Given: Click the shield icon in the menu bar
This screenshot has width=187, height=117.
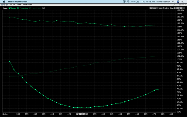Looking at the screenshot, I should pos(124,1).
